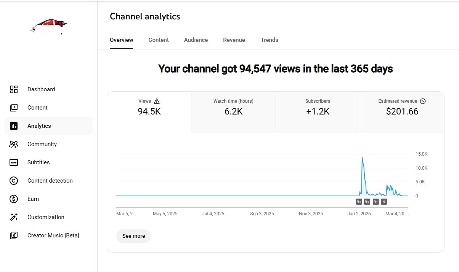Click the marker labeled 4 under the chart

[x=384, y=202]
